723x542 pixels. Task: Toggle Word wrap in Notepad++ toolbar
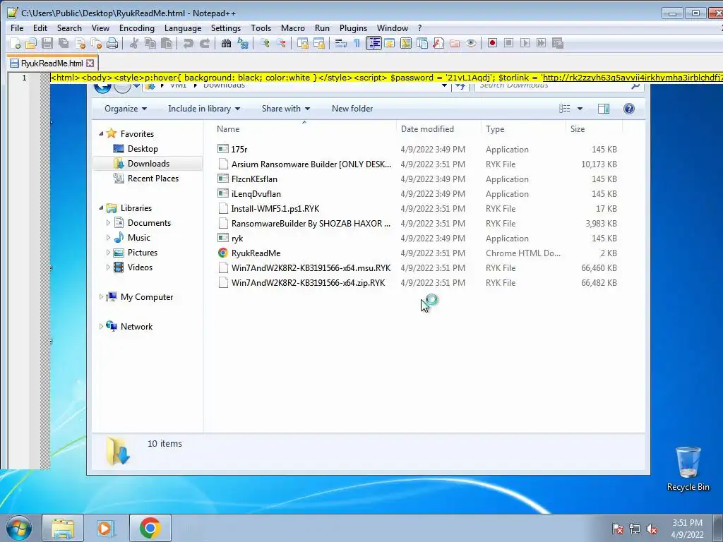[341, 43]
